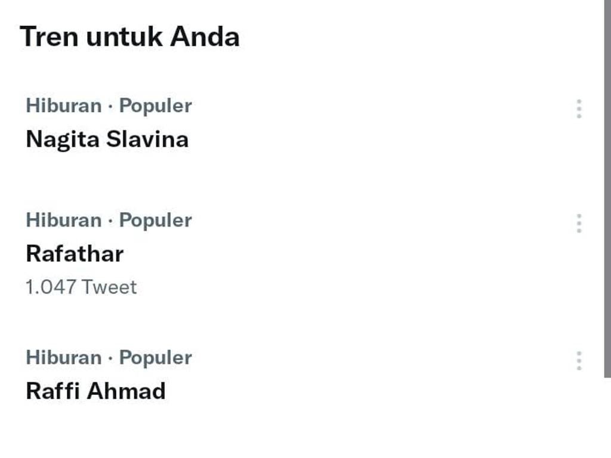Click the 'Tren untuk Anda' heading
This screenshot has width=611, height=458.
pos(129,37)
